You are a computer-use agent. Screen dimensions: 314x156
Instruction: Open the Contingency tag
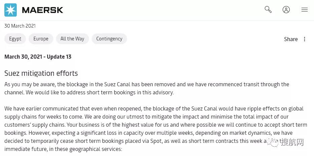pyautogui.click(x=109, y=39)
